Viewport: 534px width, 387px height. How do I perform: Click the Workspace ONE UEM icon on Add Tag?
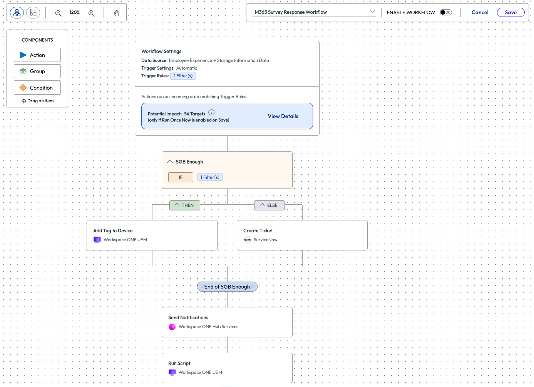pos(97,240)
